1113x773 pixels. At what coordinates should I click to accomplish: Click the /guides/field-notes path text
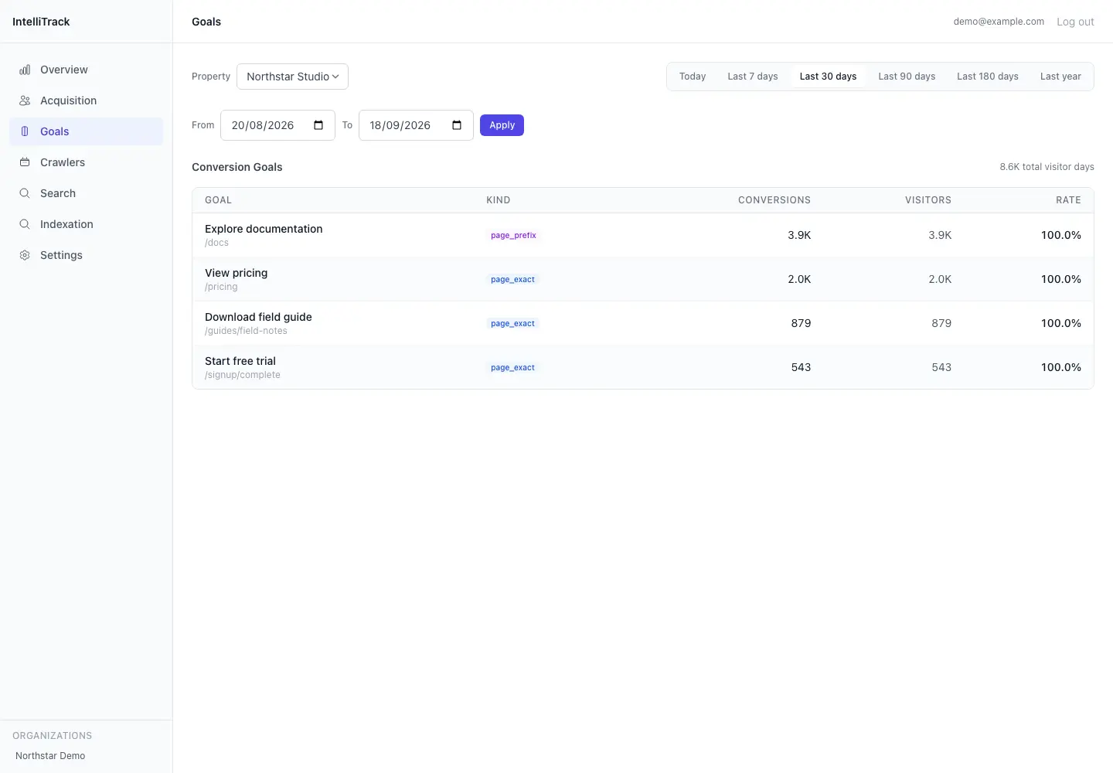246,331
